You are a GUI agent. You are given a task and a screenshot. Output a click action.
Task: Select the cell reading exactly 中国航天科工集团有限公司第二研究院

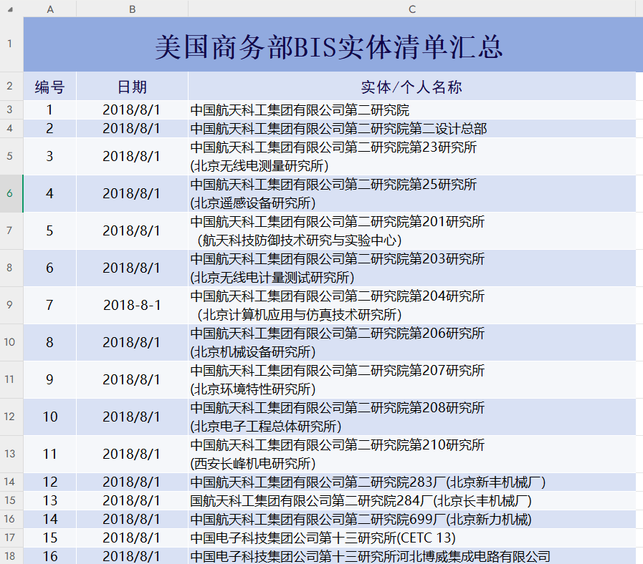coord(412,110)
